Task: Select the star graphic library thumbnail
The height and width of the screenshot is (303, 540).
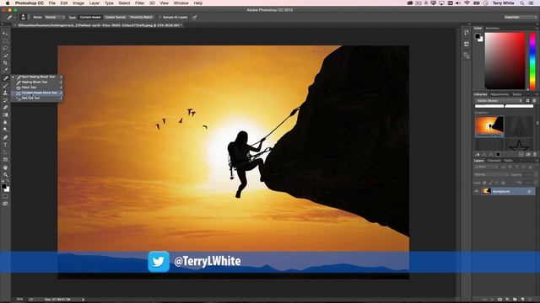Action: 519,145
